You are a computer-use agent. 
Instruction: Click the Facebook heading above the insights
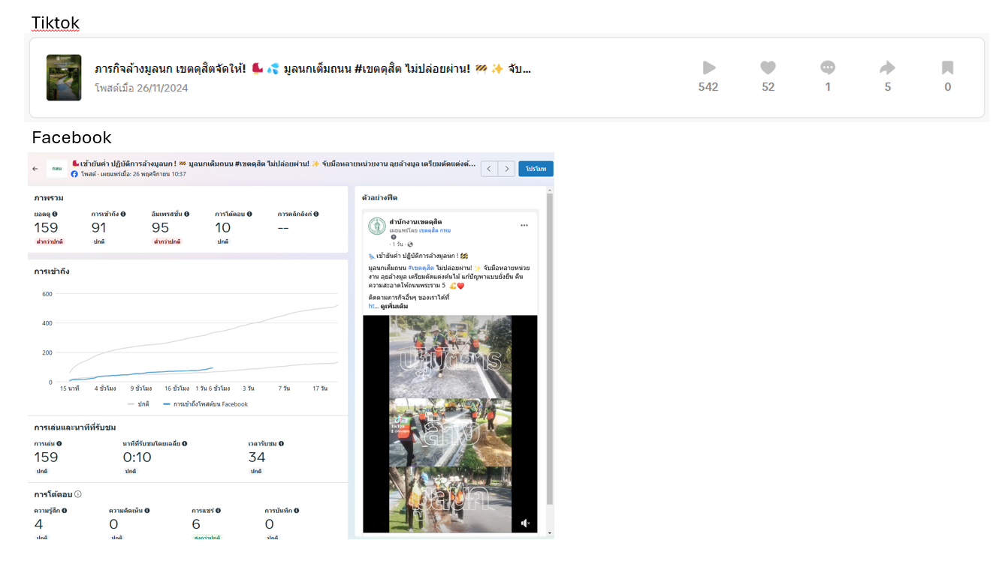point(71,137)
